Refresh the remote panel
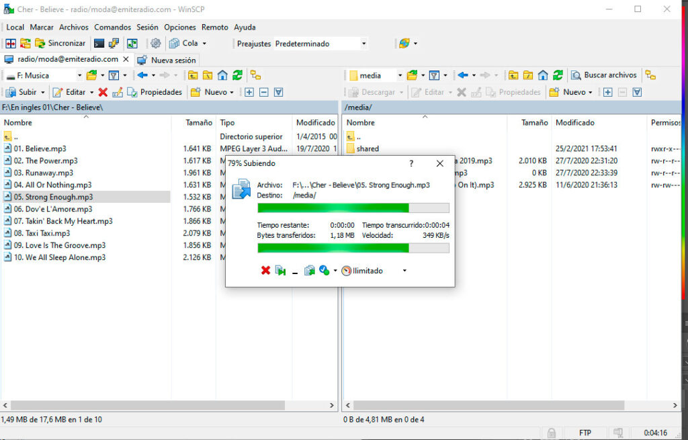The image size is (688, 440). pos(558,75)
